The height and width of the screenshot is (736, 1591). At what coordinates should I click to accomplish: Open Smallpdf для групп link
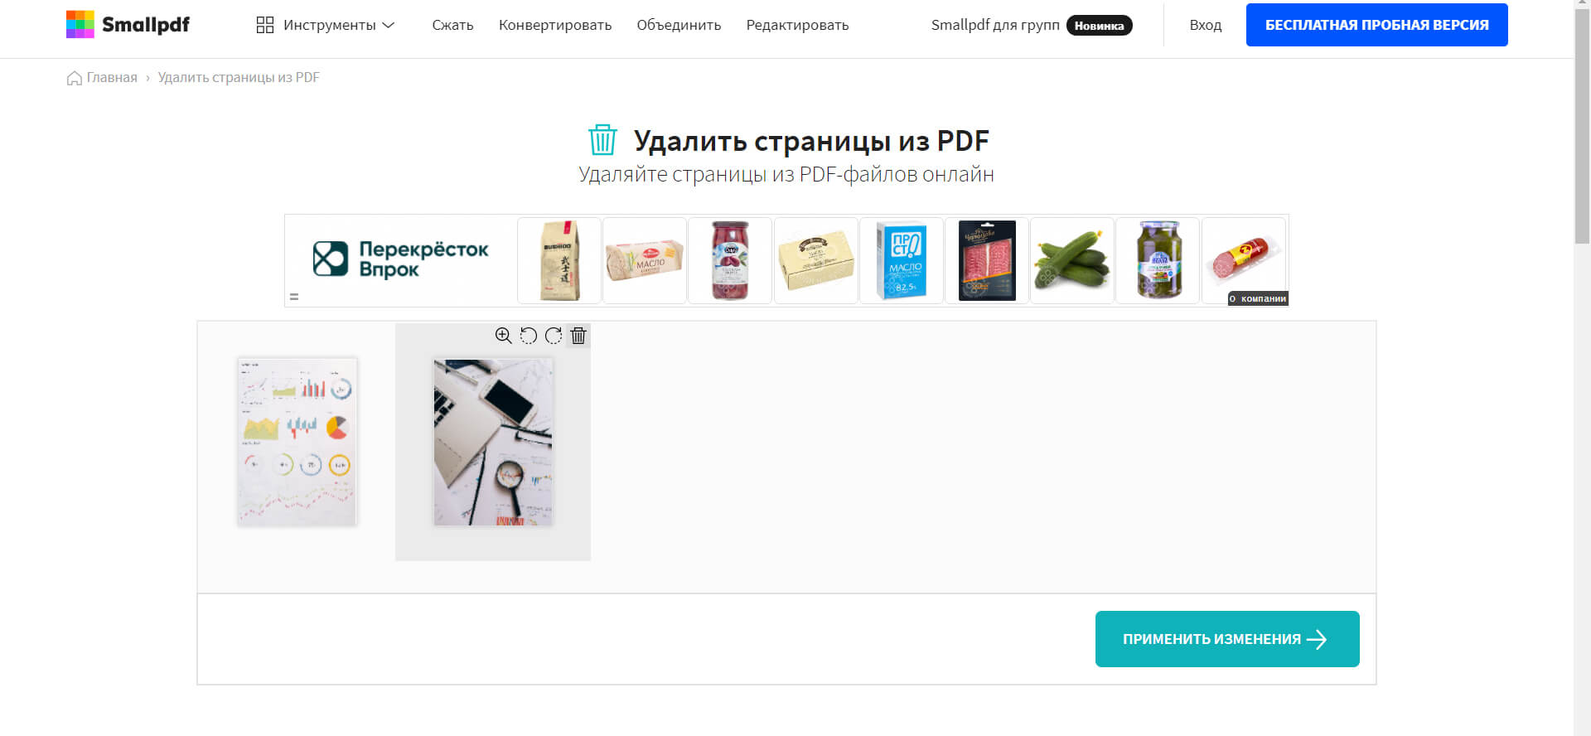click(x=995, y=25)
